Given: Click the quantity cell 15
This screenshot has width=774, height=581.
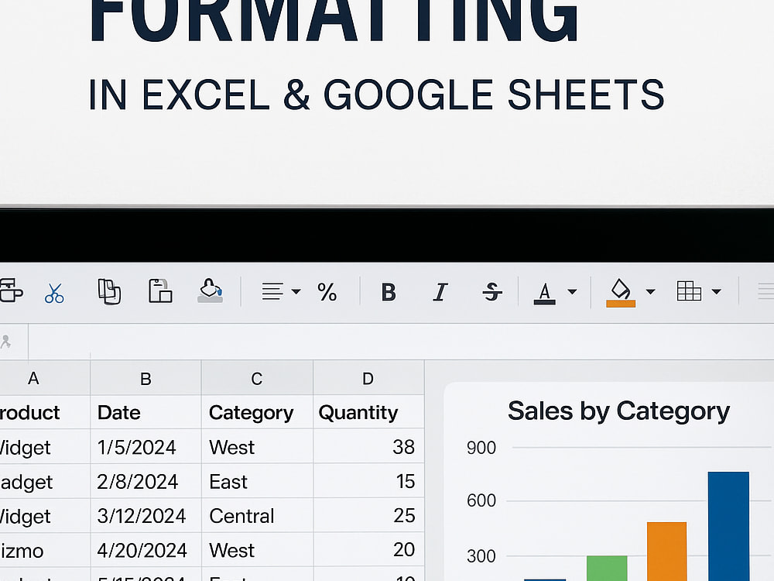Looking at the screenshot, I should click(368, 481).
